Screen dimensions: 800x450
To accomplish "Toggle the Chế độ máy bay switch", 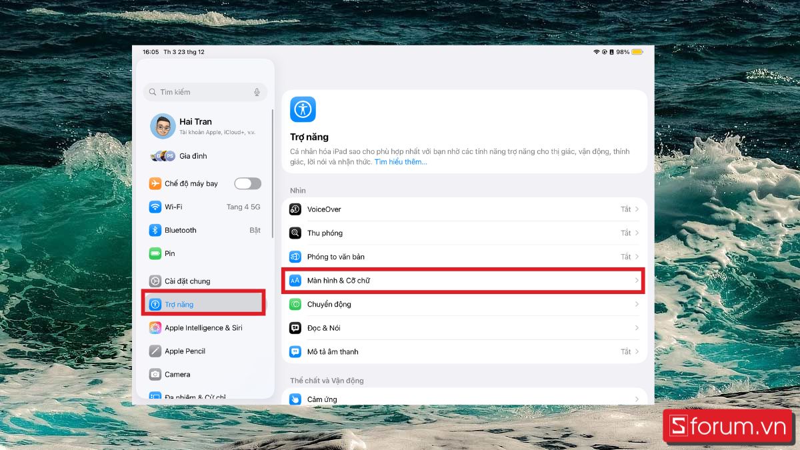I will pos(248,183).
